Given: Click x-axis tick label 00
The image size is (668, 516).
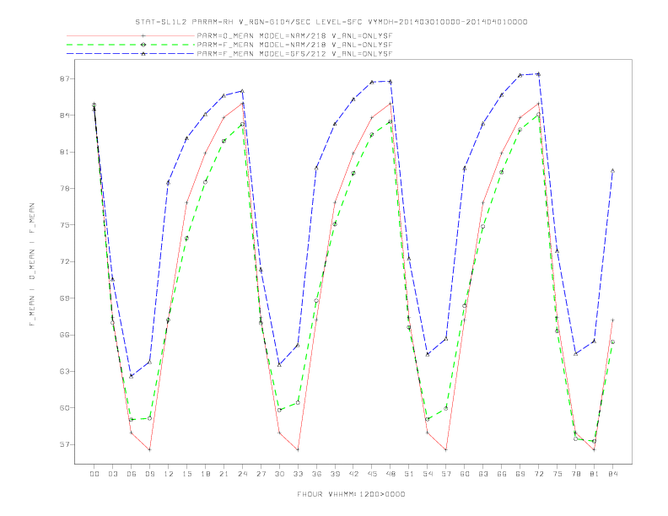Looking at the screenshot, I should point(94,474).
